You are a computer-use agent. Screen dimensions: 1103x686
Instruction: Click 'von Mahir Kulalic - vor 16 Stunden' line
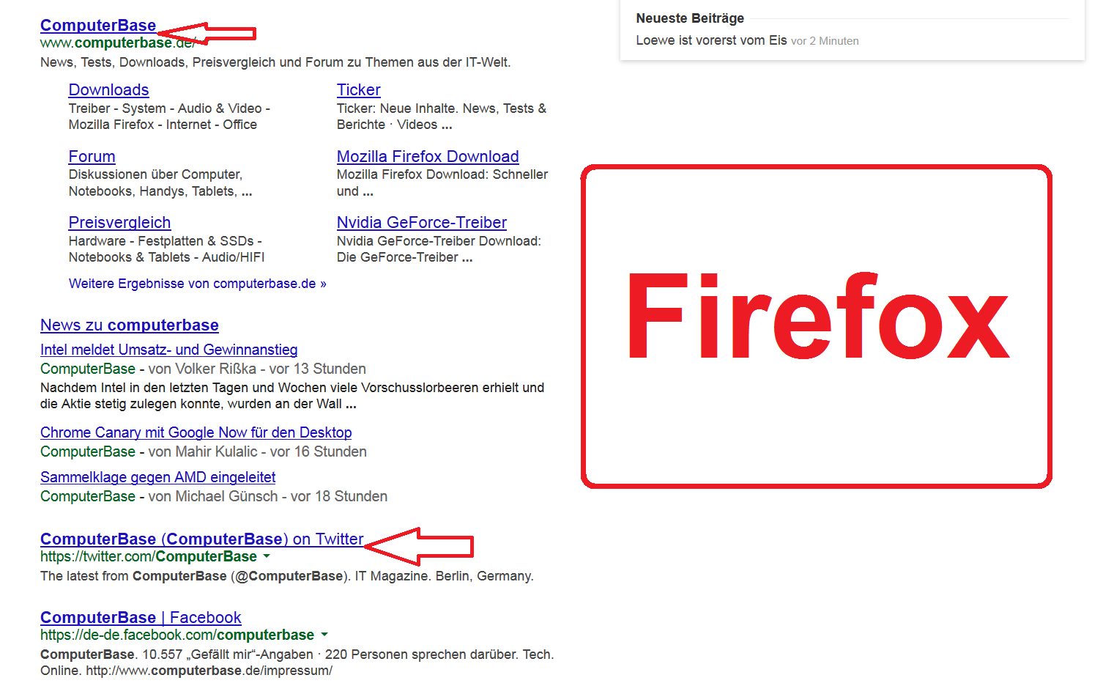[257, 452]
